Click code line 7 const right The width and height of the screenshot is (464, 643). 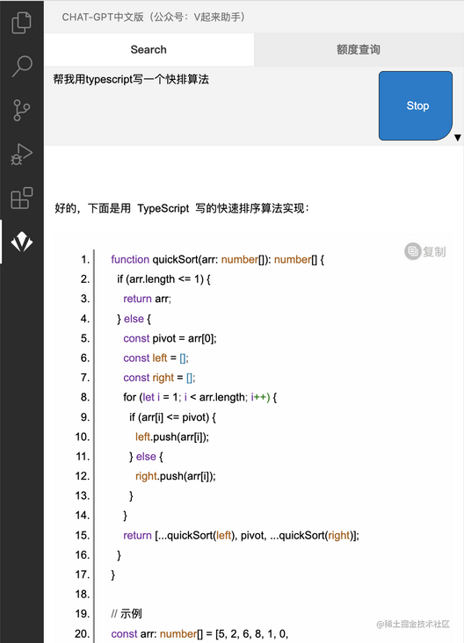tap(159, 378)
